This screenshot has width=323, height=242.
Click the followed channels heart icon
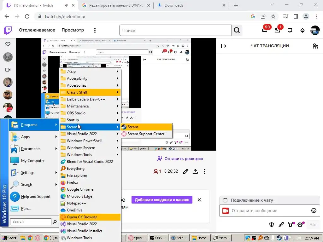tap(8, 44)
